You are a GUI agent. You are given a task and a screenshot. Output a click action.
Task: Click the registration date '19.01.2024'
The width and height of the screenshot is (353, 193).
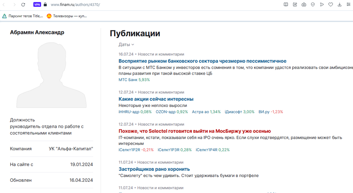click(x=82, y=164)
